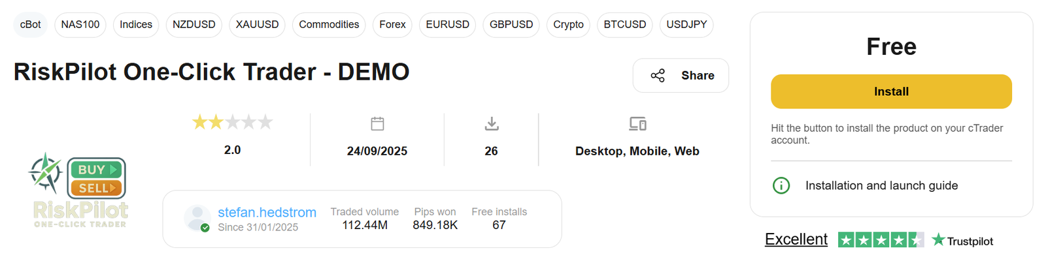1046x261 pixels.
Task: Open Installation and launch guide link
Action: (x=881, y=186)
